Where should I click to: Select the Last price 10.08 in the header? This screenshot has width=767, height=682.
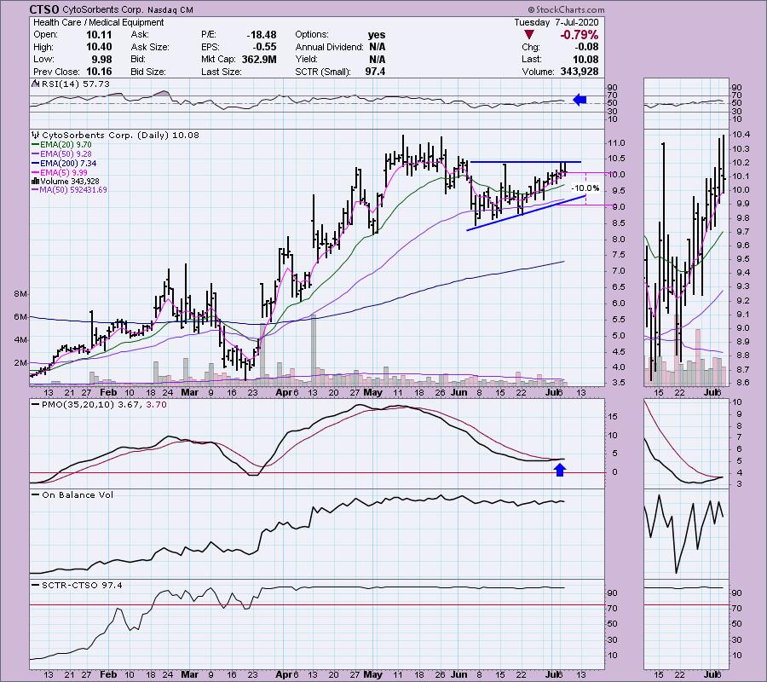pyautogui.click(x=585, y=59)
